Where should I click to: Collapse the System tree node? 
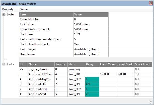[x=4, y=15]
